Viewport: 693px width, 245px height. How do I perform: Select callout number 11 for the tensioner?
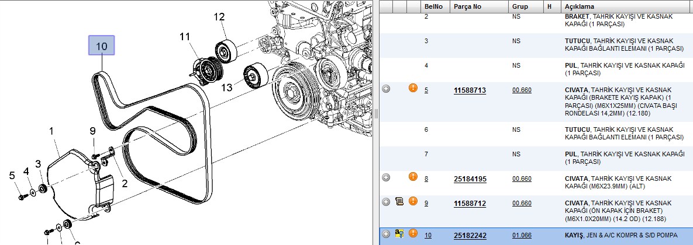[185, 37]
